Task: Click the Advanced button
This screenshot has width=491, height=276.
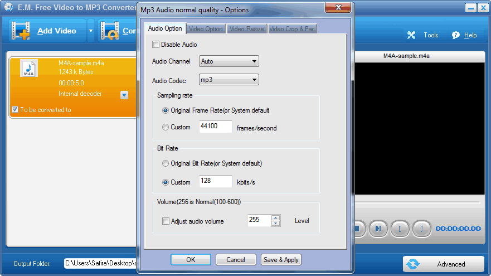Action: (444, 264)
